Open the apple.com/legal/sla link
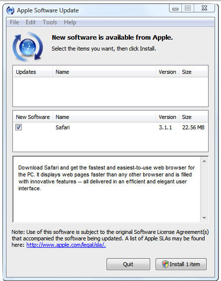The height and width of the screenshot is (281, 221). click(x=66, y=245)
